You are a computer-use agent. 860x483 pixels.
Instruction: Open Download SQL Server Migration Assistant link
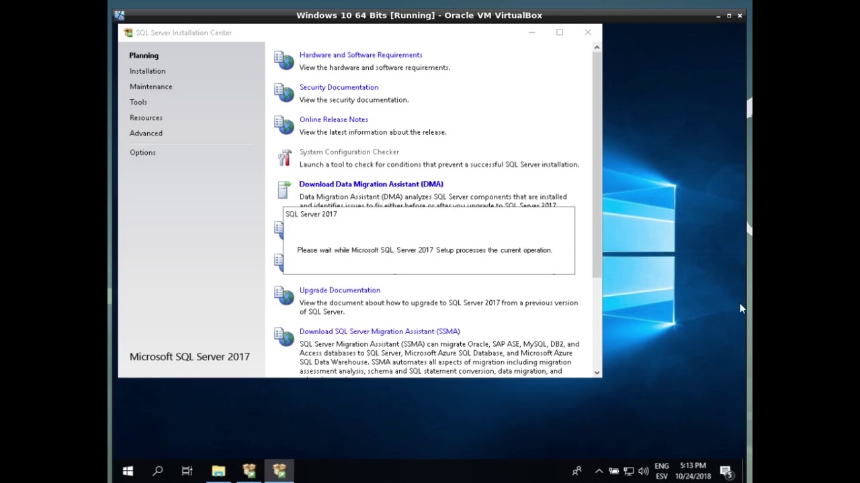click(380, 331)
